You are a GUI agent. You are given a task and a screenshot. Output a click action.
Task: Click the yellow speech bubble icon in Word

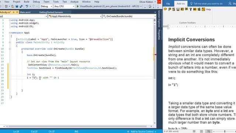166,9
